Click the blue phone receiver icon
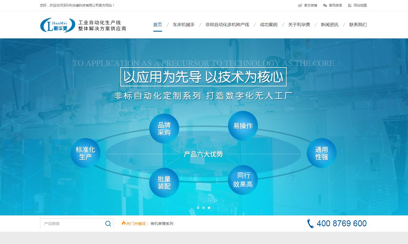This screenshot has width=408, height=244. coord(310,223)
